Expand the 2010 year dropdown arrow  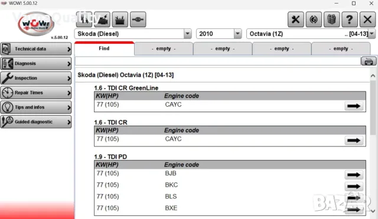click(x=237, y=34)
